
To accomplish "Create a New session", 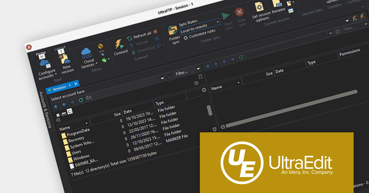I will pos(67,63).
